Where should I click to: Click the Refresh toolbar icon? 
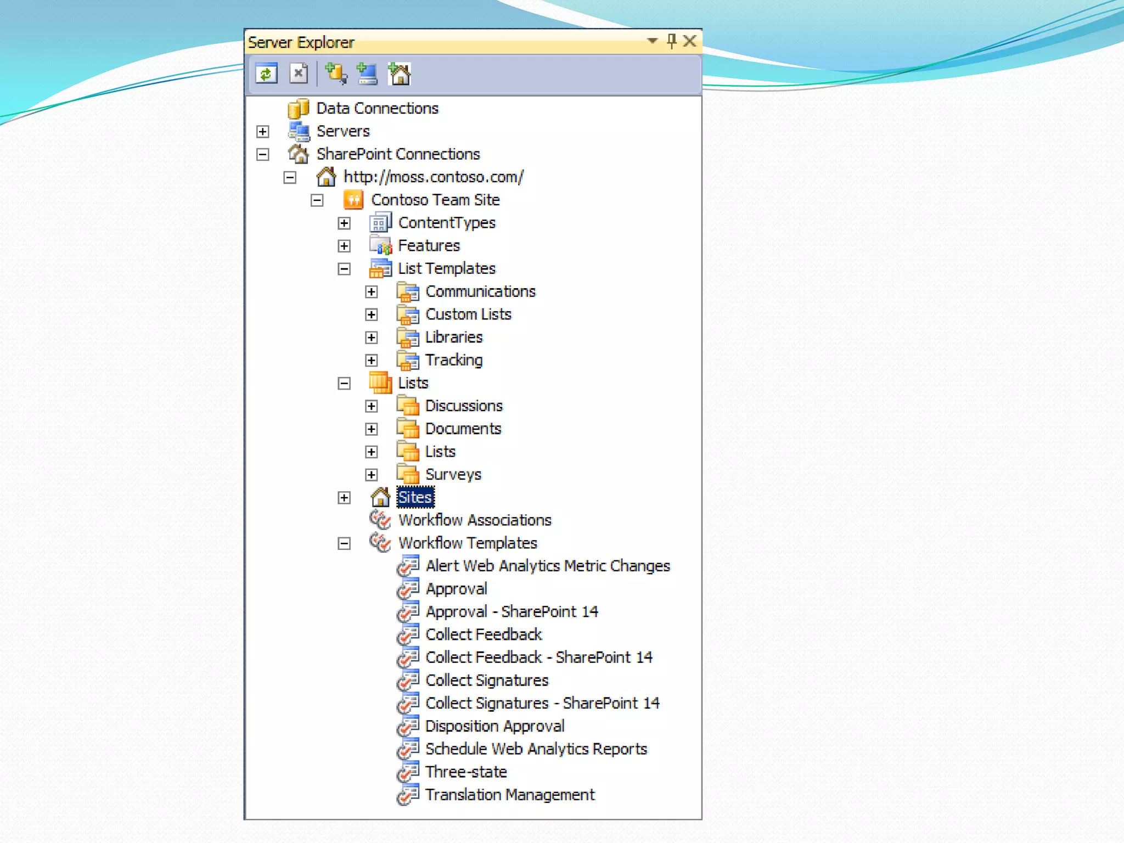pos(266,74)
